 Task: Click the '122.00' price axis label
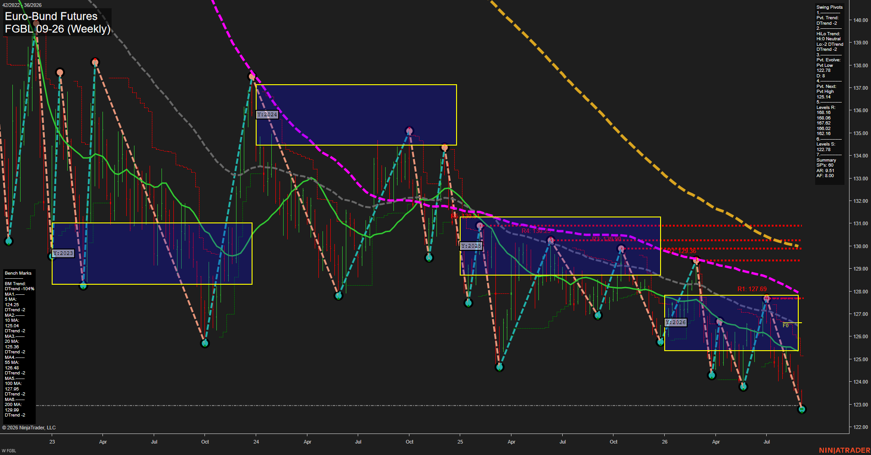[860, 427]
